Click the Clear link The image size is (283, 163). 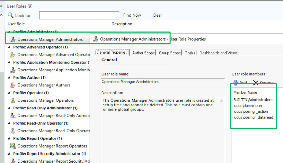(x=157, y=15)
